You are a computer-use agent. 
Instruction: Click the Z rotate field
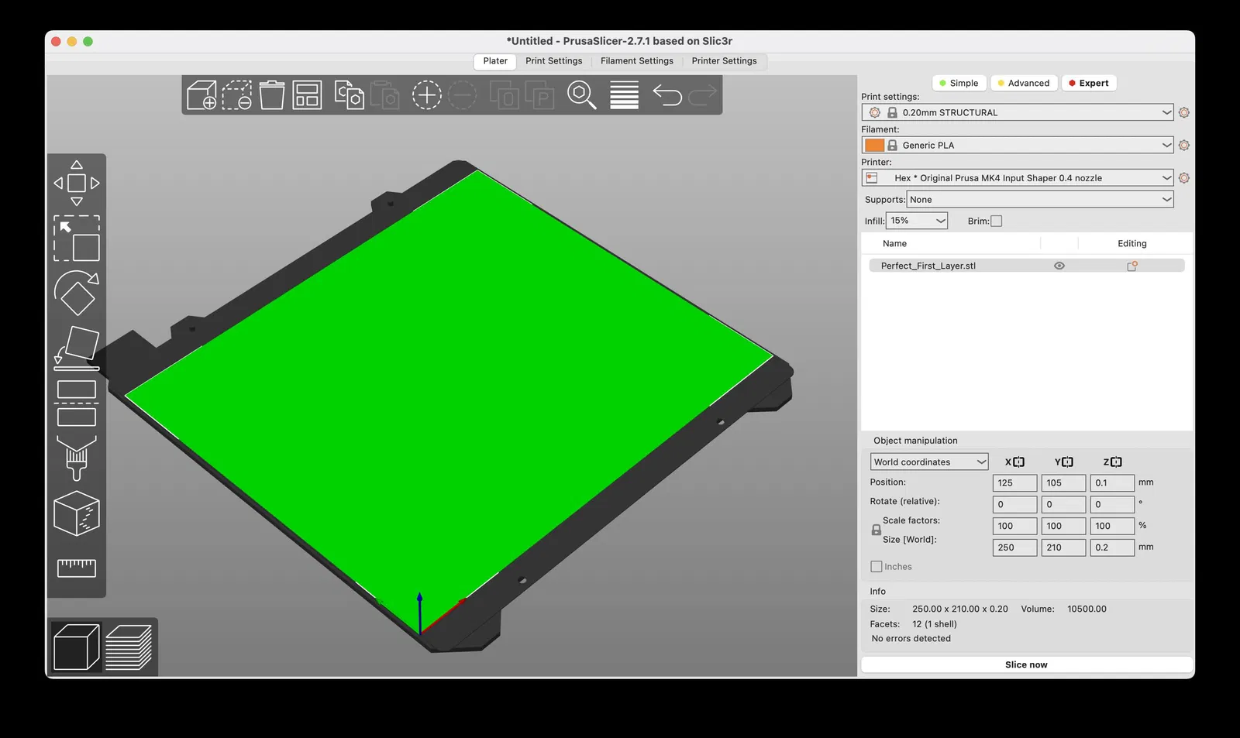tap(1112, 504)
